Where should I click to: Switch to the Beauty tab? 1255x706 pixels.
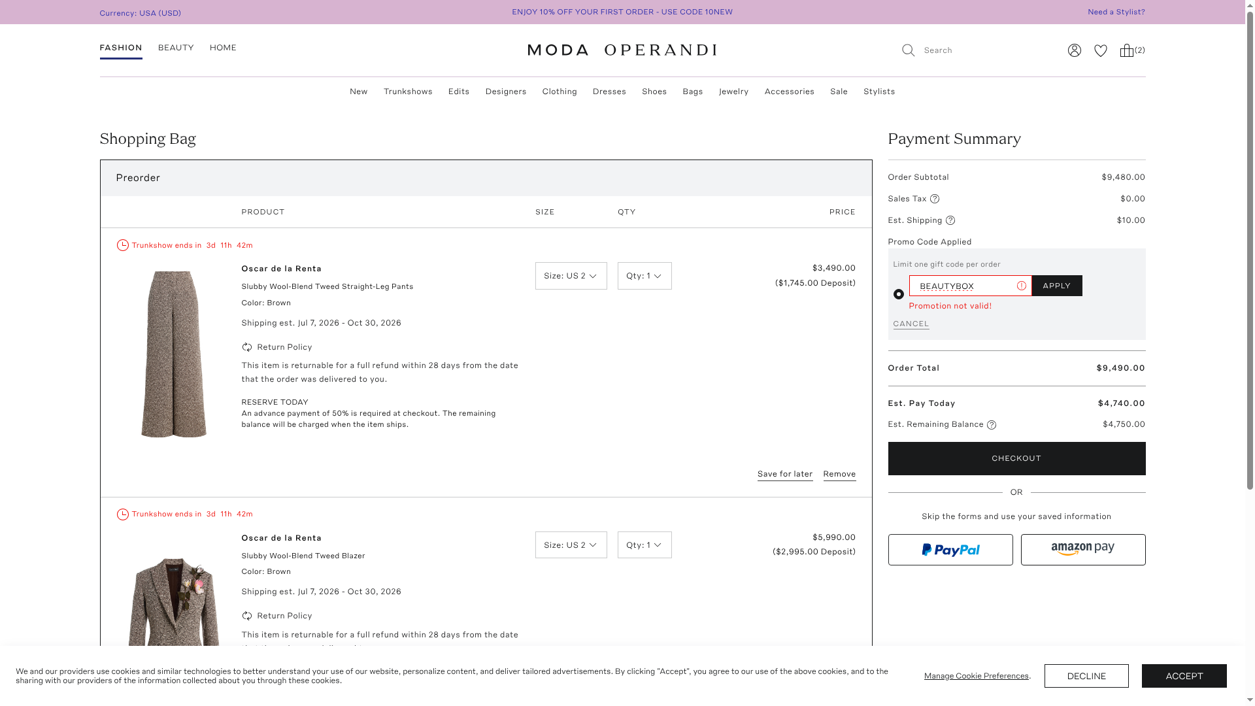point(176,48)
